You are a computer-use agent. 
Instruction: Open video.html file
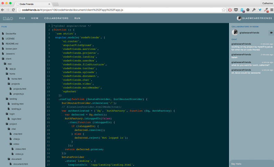(20, 149)
